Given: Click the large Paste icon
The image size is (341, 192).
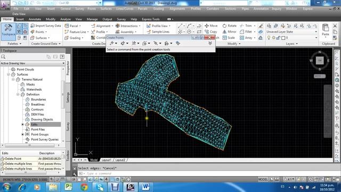Looking at the screenshot, I should coord(326,28).
